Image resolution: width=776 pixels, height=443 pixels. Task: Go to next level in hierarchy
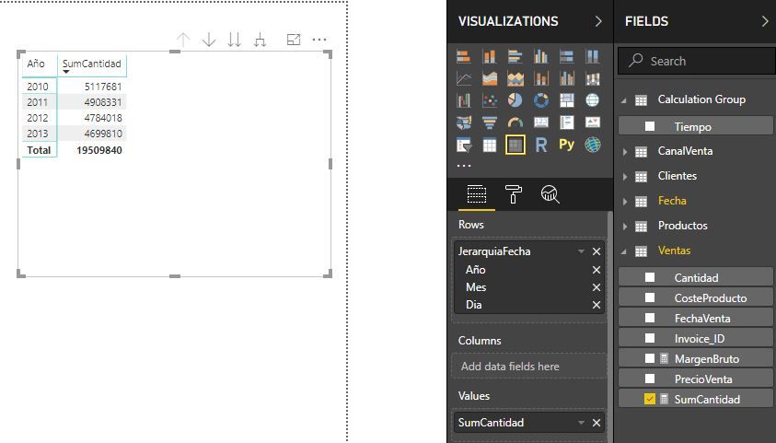click(235, 40)
